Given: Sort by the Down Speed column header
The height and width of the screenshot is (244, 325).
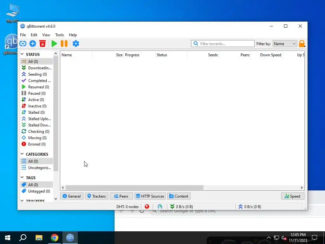Looking at the screenshot, I should click(x=266, y=55).
